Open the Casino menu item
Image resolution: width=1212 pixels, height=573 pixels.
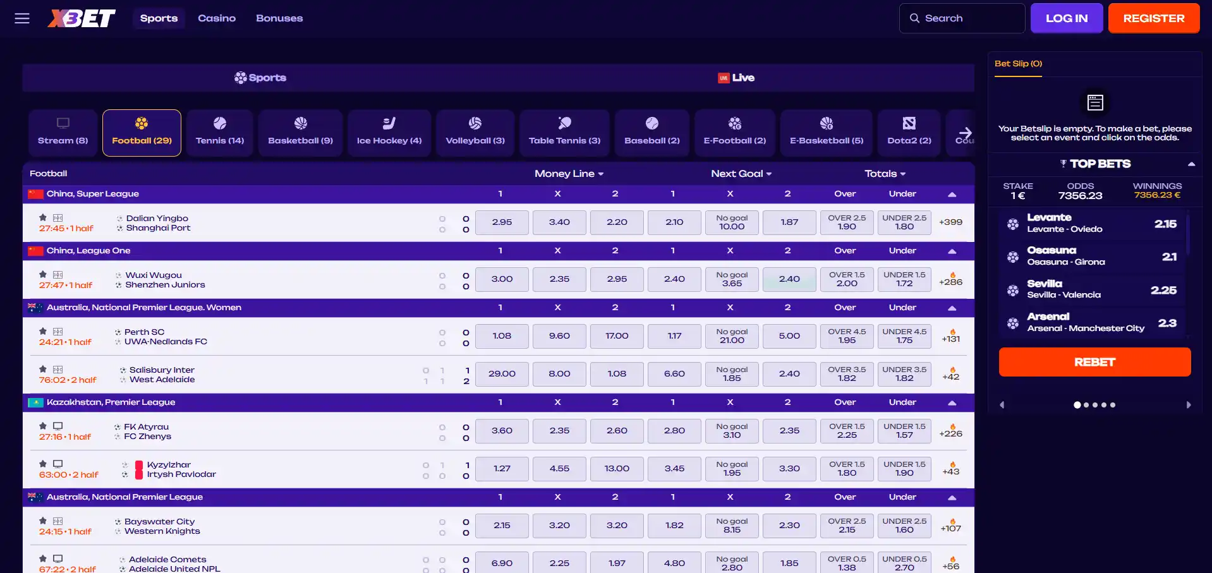217,18
